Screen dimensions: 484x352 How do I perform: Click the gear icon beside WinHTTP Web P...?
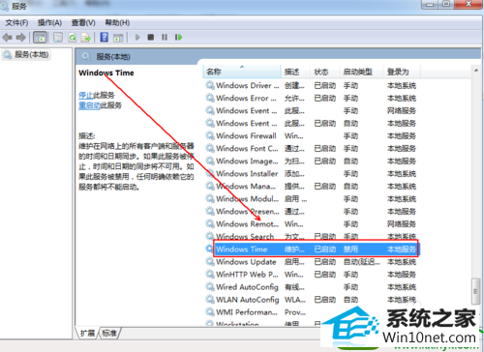[210, 274]
